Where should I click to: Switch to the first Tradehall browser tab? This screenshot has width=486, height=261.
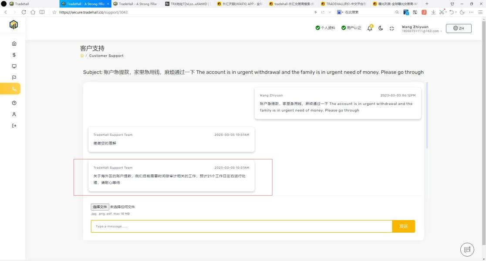pos(34,4)
